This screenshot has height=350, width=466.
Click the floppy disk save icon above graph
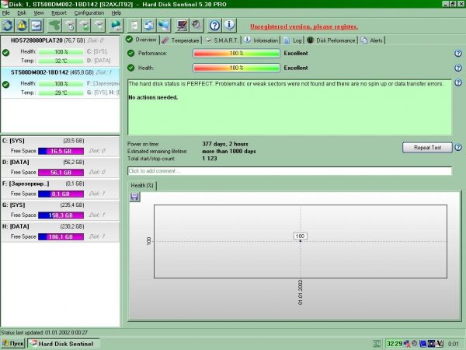[x=135, y=196]
